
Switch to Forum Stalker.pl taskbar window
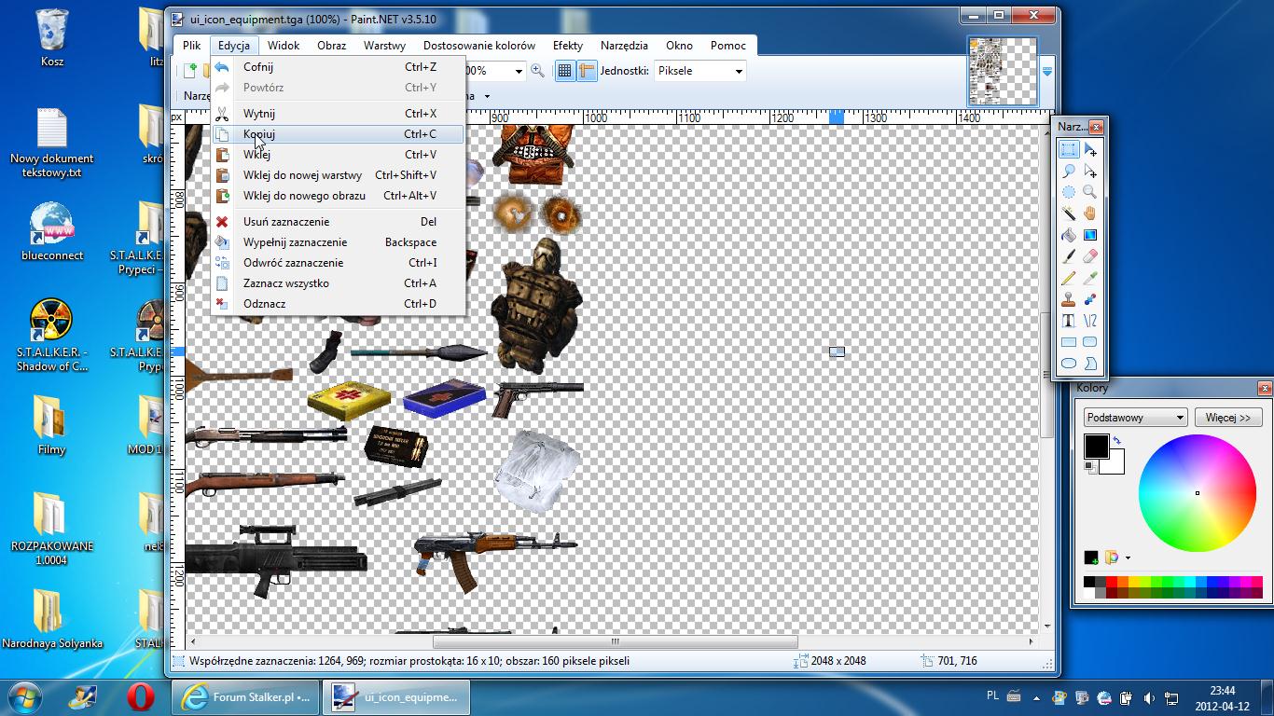tap(246, 696)
